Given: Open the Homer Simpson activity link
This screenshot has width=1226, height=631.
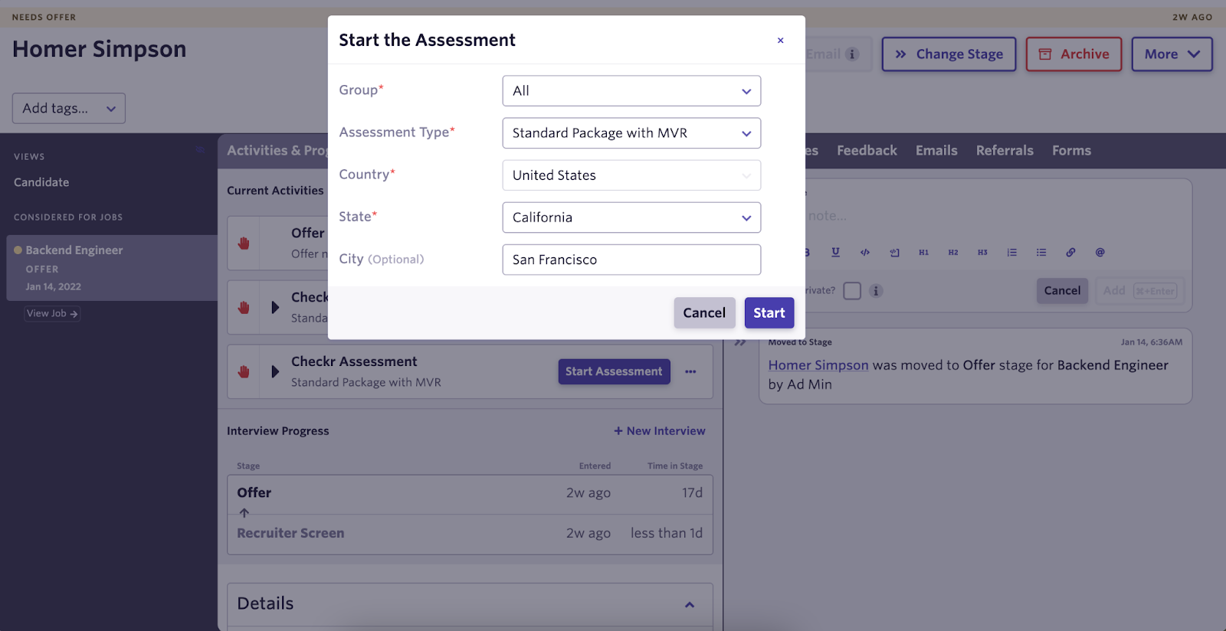Looking at the screenshot, I should (x=818, y=365).
